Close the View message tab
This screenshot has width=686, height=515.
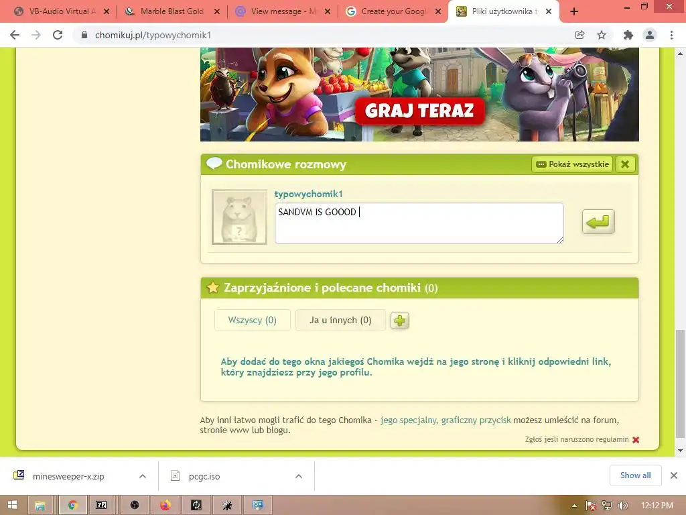click(327, 12)
